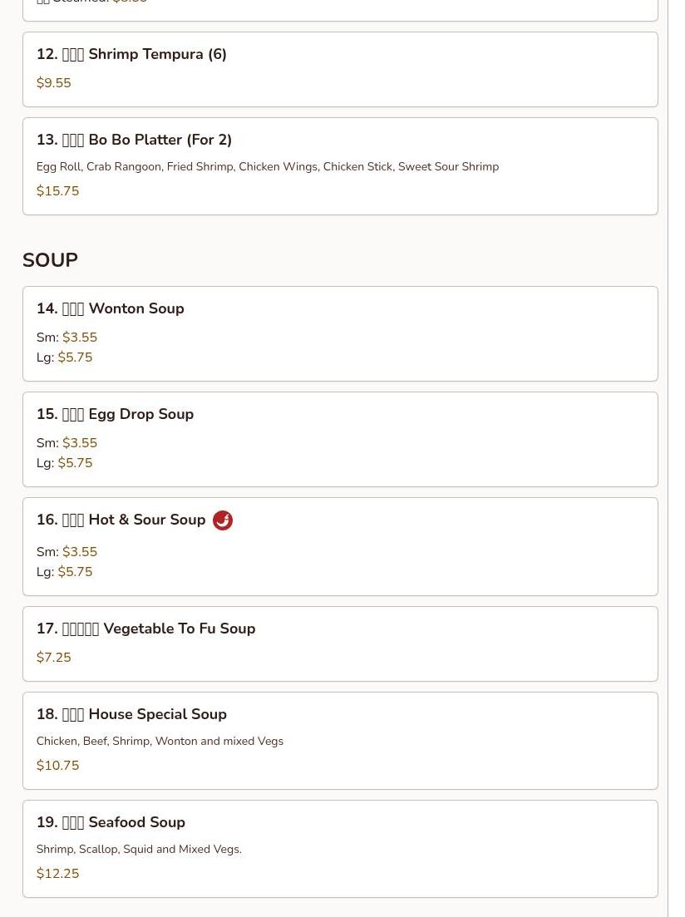Click the Bo Bo Platter description text
Image resolution: width=685 pixels, height=917 pixels.
point(268,166)
